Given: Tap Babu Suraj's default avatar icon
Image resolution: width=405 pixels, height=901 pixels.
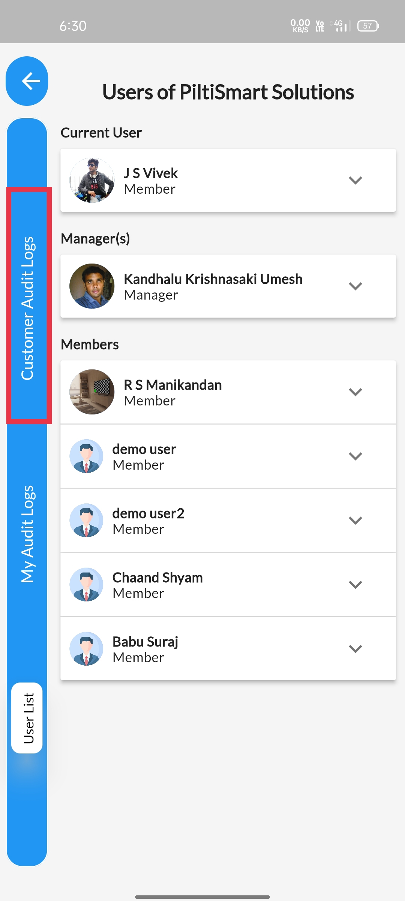Looking at the screenshot, I should point(86,649).
